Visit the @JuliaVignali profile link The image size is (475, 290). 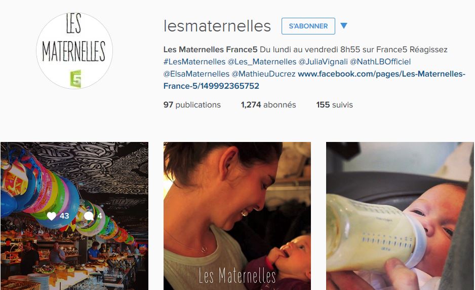pos(323,61)
